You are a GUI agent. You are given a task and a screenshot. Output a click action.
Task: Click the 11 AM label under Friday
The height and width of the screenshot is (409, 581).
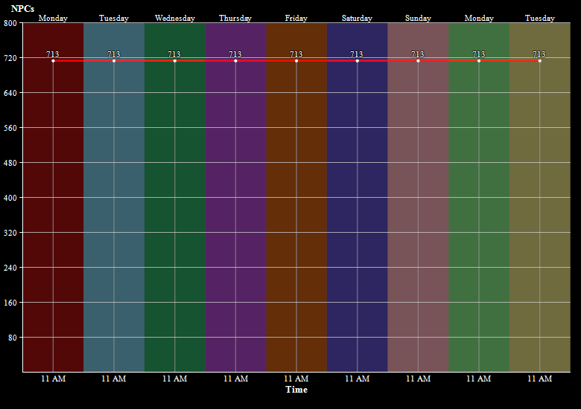click(x=296, y=379)
